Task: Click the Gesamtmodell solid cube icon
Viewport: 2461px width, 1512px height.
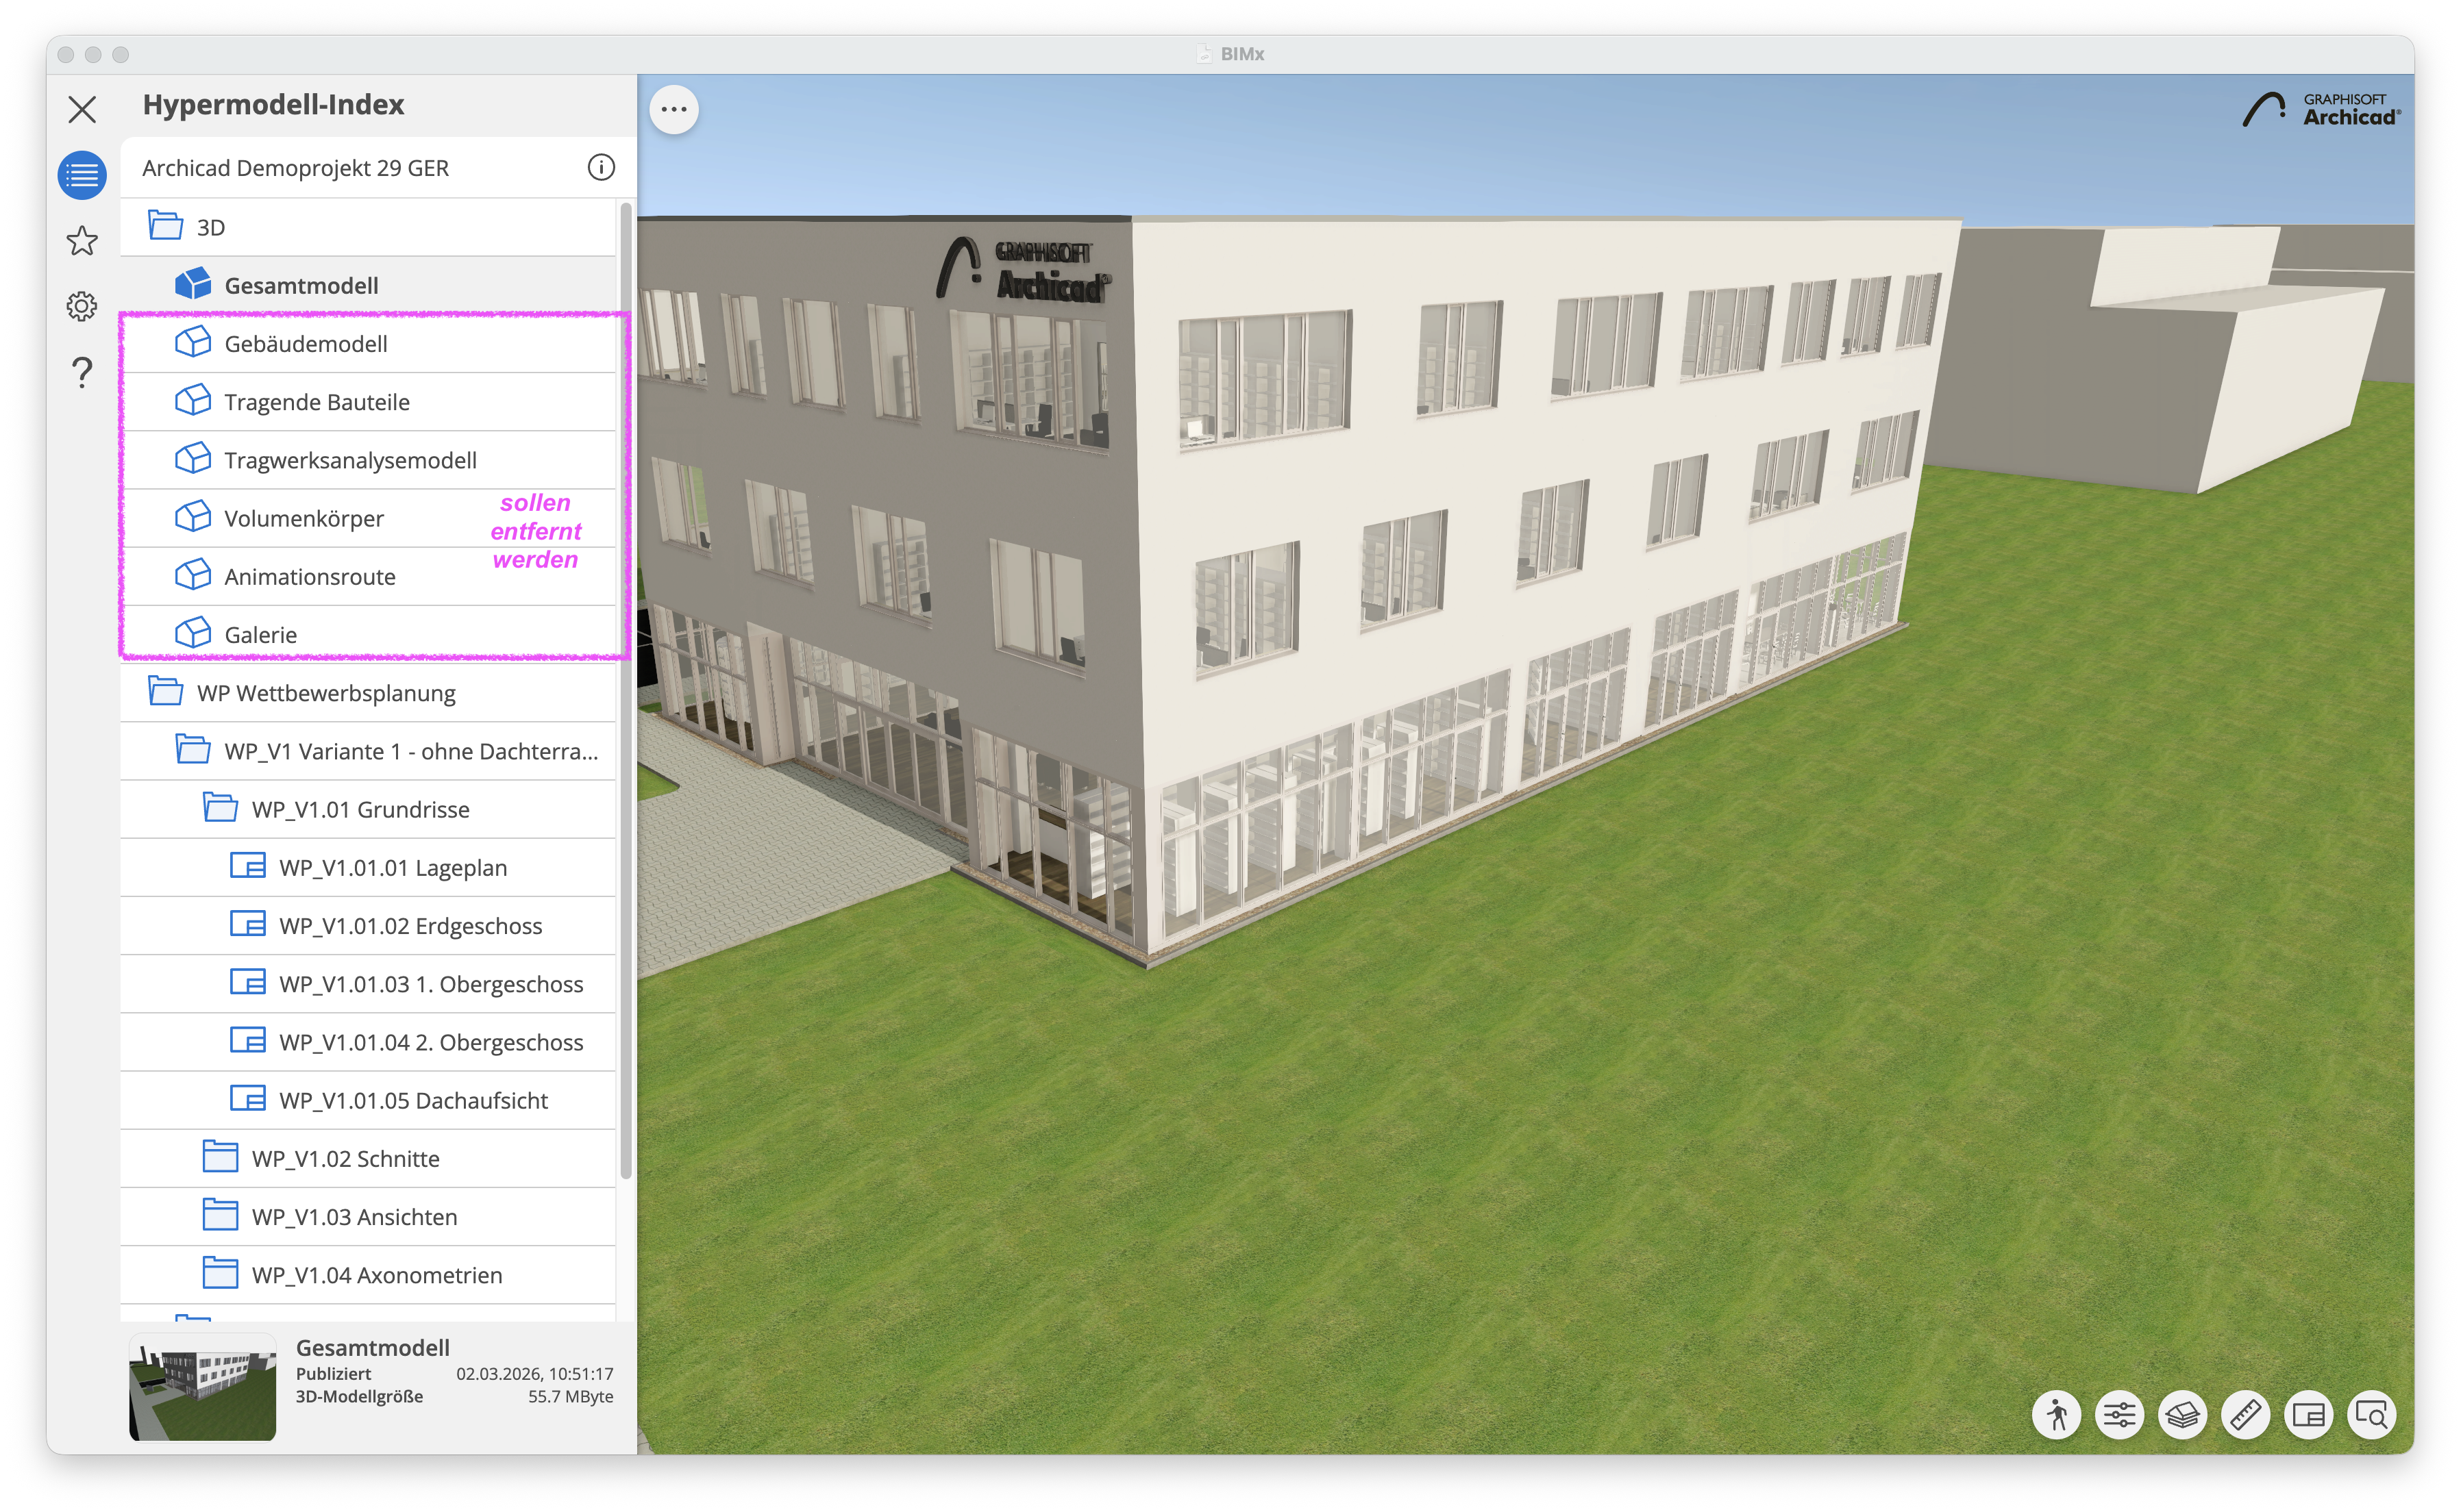Action: 193,284
